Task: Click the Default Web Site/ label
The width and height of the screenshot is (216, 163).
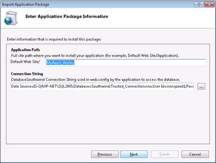Action: (25, 62)
